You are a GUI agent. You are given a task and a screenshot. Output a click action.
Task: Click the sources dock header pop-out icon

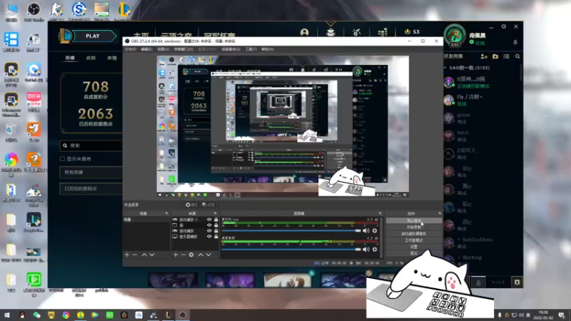(216, 213)
